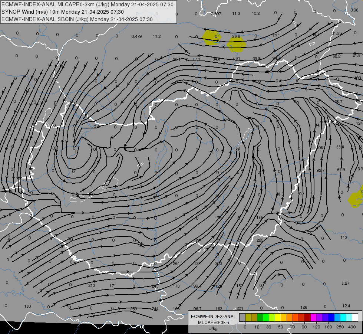This screenshot has width=363, height=334.
Task: Click the map value 171
Action: click(112, 286)
